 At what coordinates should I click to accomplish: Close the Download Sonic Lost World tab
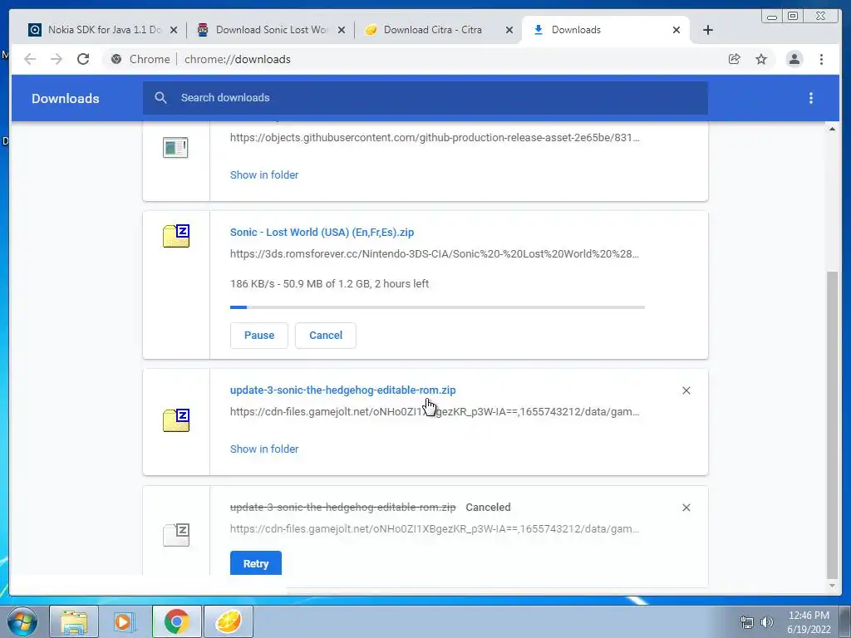(342, 31)
